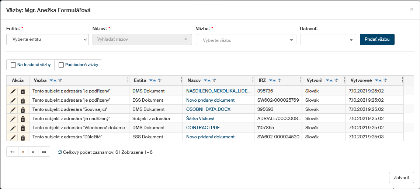Go to next page of records
Image resolution: width=420 pixels, height=189 pixels.
[33, 152]
